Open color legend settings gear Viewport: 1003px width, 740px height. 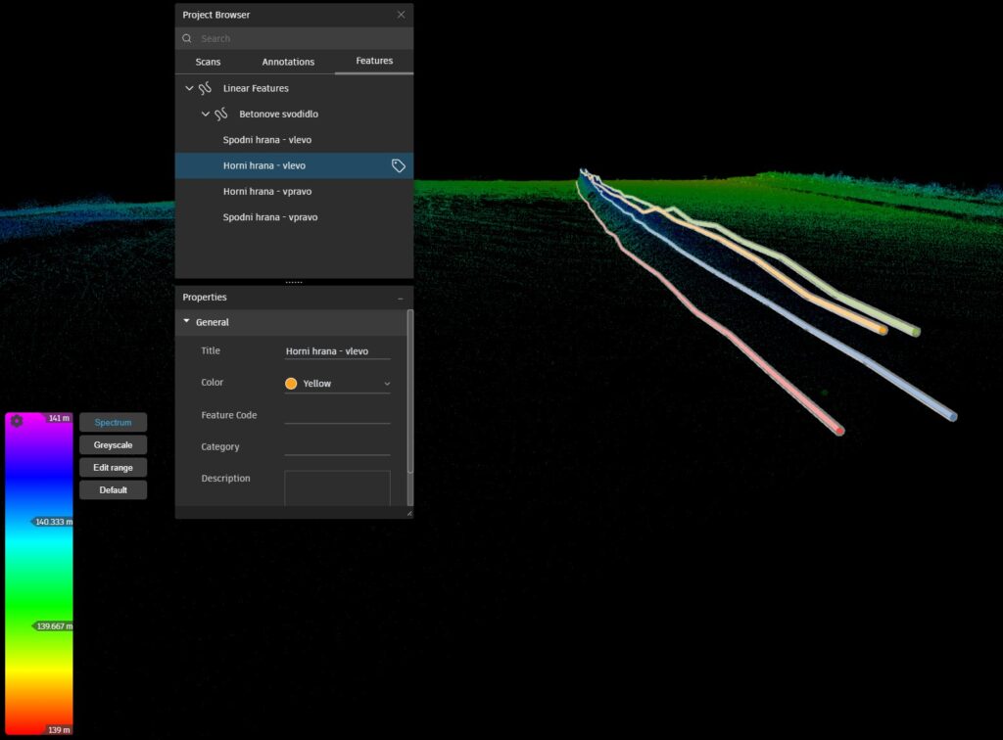[x=16, y=421]
